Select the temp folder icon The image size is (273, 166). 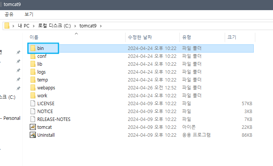(x=33, y=80)
